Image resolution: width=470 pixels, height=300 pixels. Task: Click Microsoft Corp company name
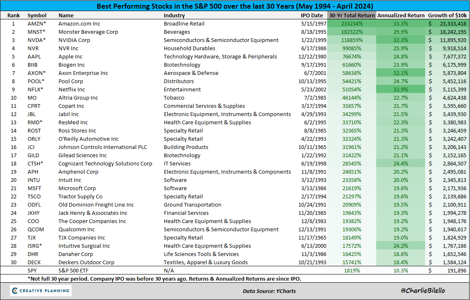tap(77, 188)
